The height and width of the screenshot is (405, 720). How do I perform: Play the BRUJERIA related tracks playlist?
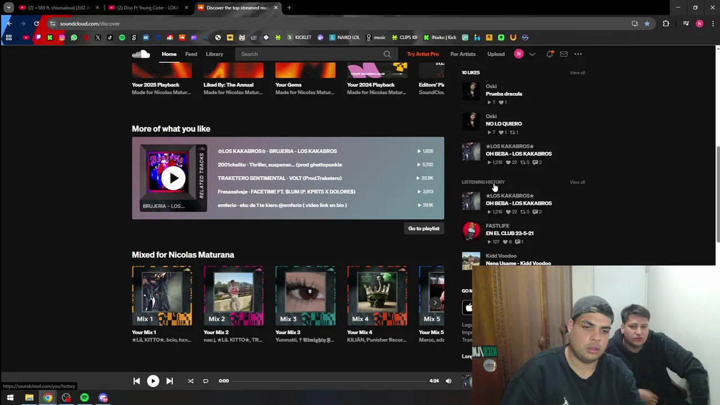(173, 178)
